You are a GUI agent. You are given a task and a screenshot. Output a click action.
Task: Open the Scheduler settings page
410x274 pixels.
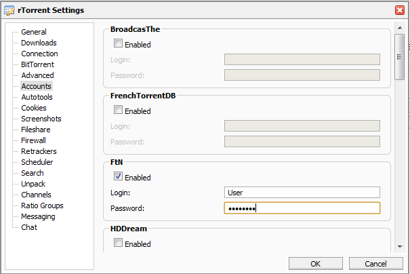37,162
